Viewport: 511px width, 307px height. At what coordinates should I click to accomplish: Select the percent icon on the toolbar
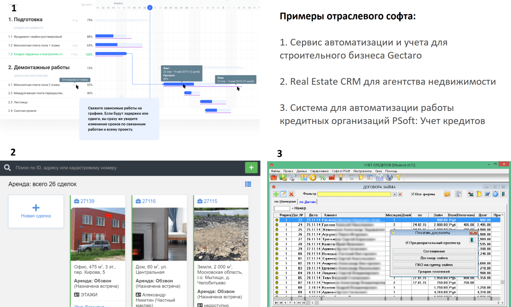pos(322,178)
